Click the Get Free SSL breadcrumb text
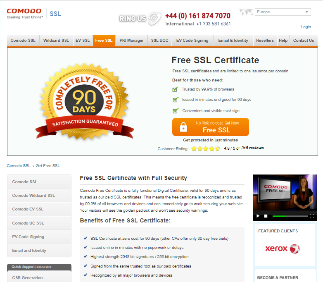323x282 pixels. tap(48, 166)
